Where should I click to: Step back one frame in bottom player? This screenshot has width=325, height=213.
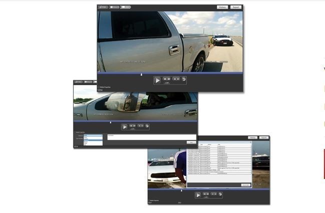212,194
